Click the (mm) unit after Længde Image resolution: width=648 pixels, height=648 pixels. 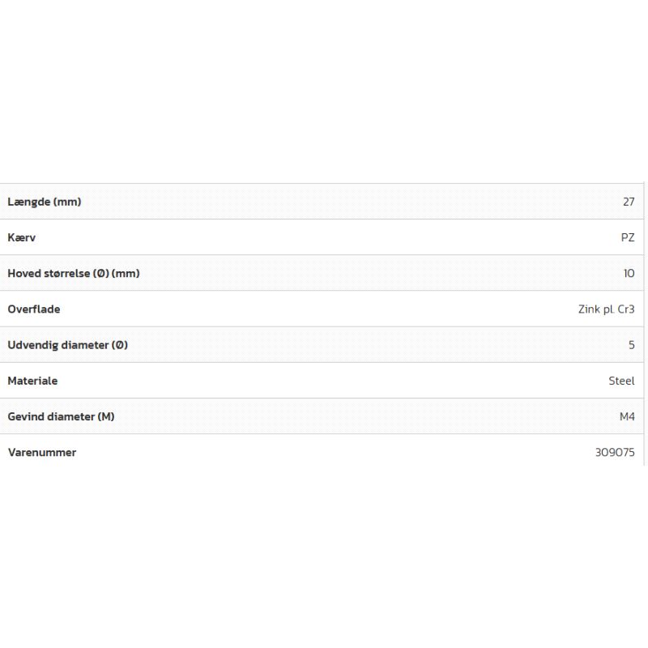click(x=67, y=202)
